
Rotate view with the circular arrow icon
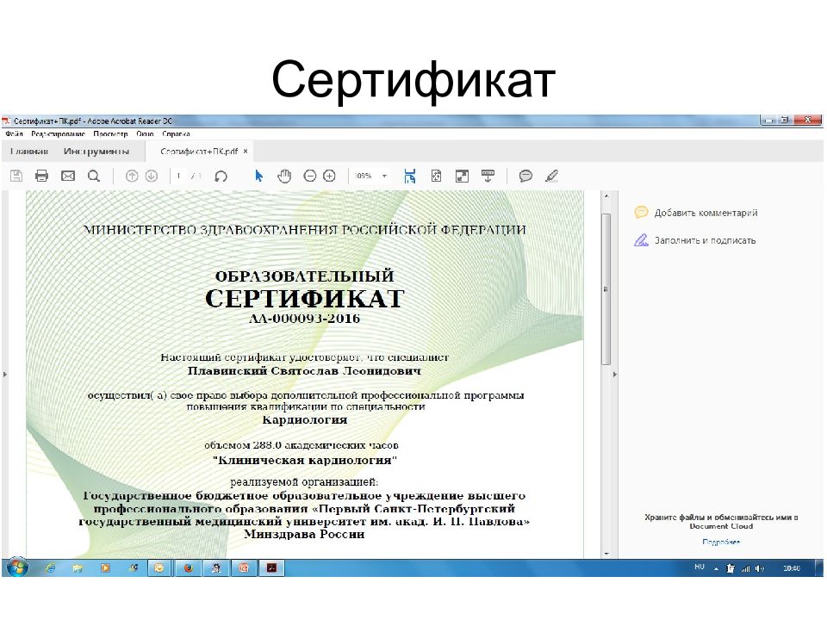(x=221, y=176)
